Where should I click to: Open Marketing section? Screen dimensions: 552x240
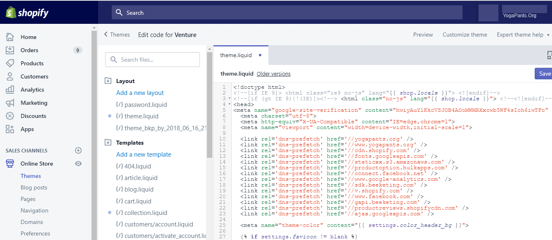click(34, 103)
